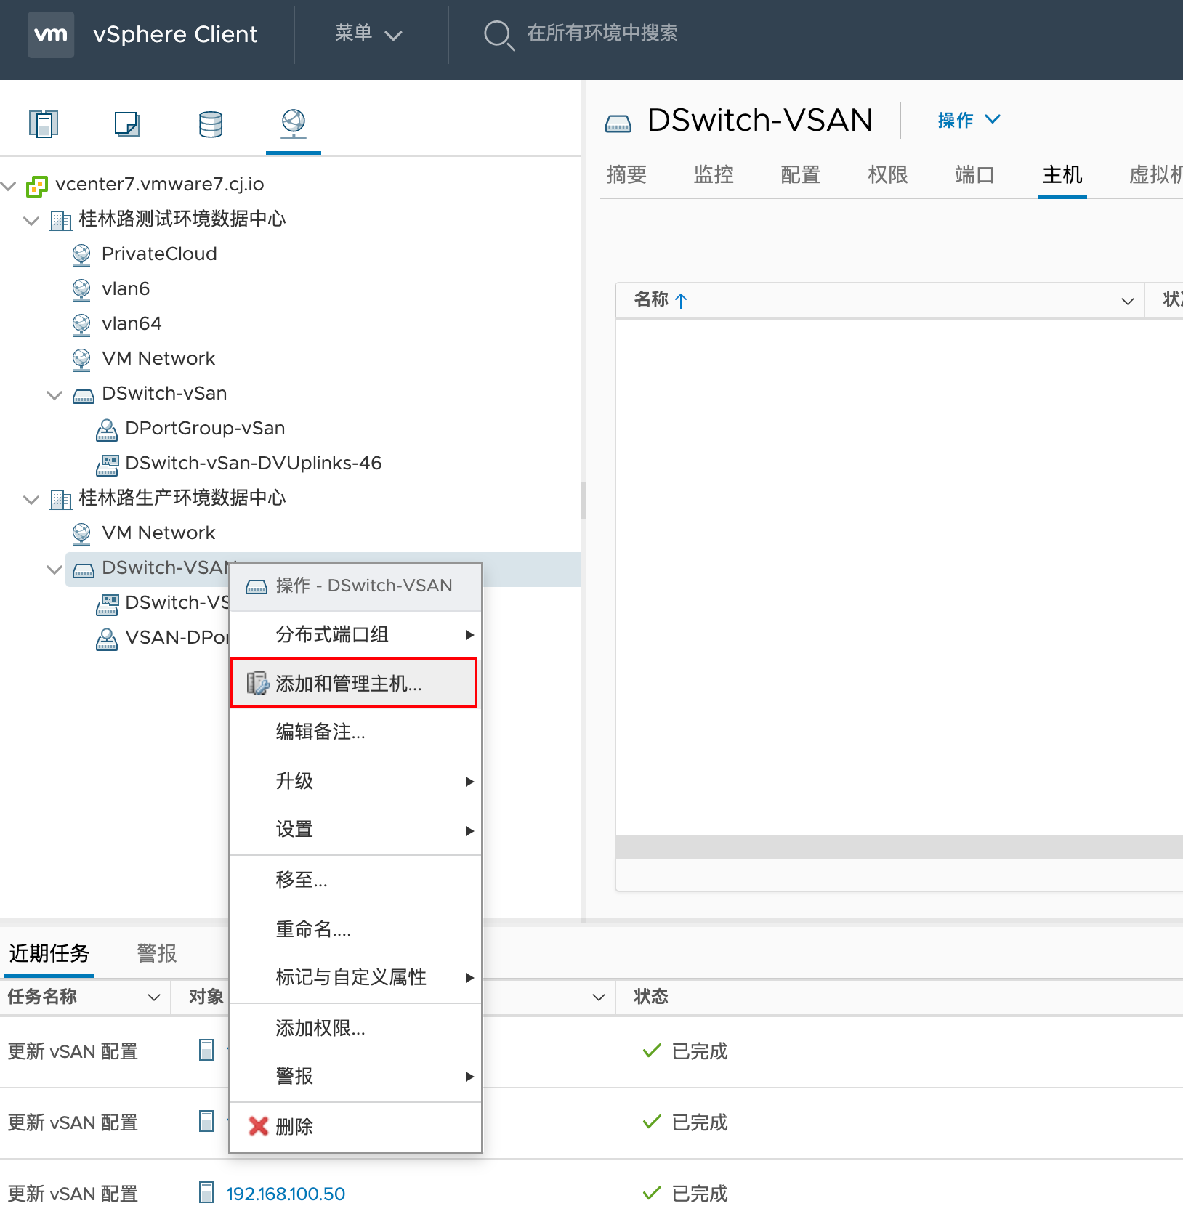Click the red X delete icon
This screenshot has height=1206, width=1183.
click(259, 1126)
